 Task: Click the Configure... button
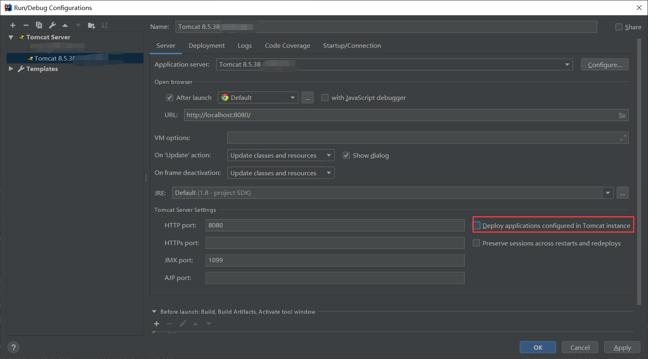605,65
